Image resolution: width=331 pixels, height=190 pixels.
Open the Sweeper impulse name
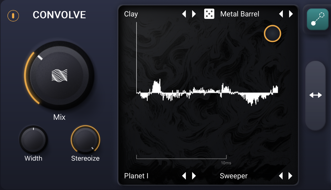click(233, 176)
